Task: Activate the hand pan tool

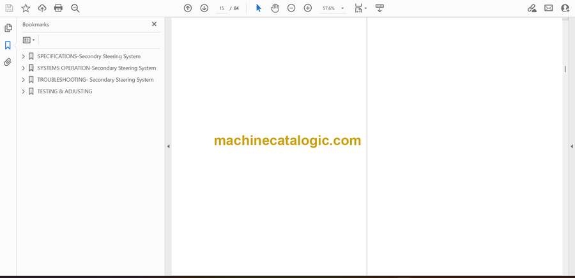Action: click(x=275, y=8)
